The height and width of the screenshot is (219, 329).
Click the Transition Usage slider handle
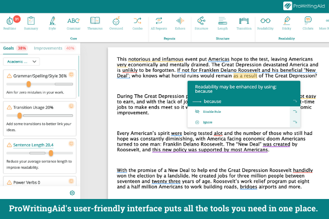20,115
